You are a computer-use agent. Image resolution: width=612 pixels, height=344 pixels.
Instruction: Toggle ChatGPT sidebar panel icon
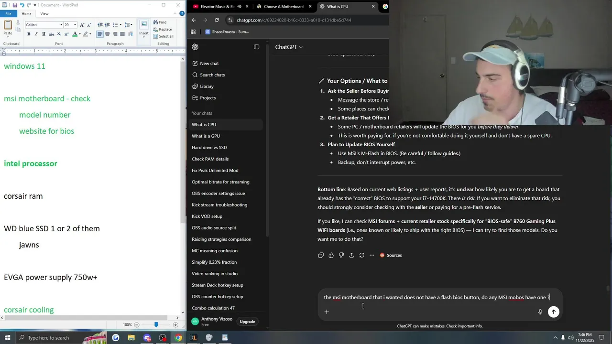click(256, 47)
